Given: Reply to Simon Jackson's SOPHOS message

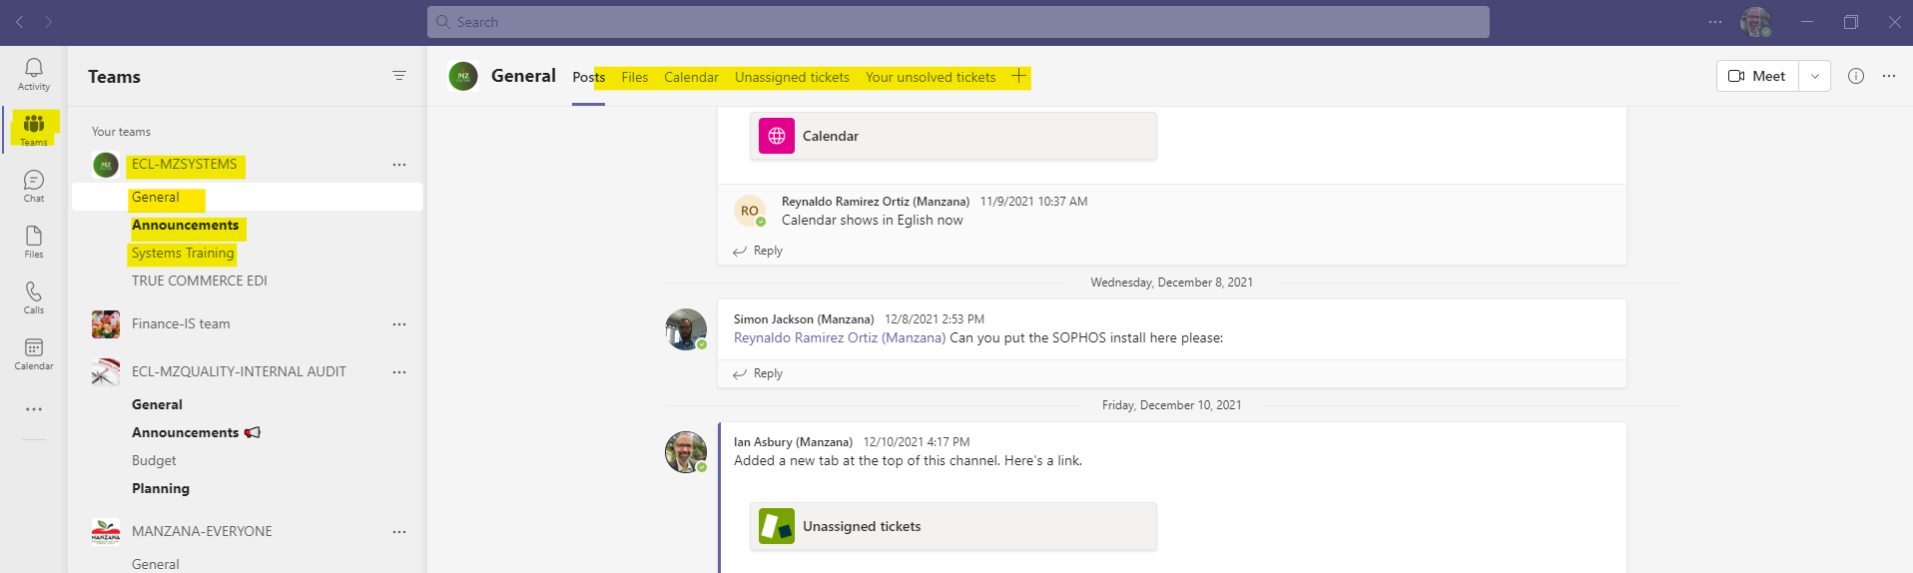Looking at the screenshot, I should coord(758,373).
